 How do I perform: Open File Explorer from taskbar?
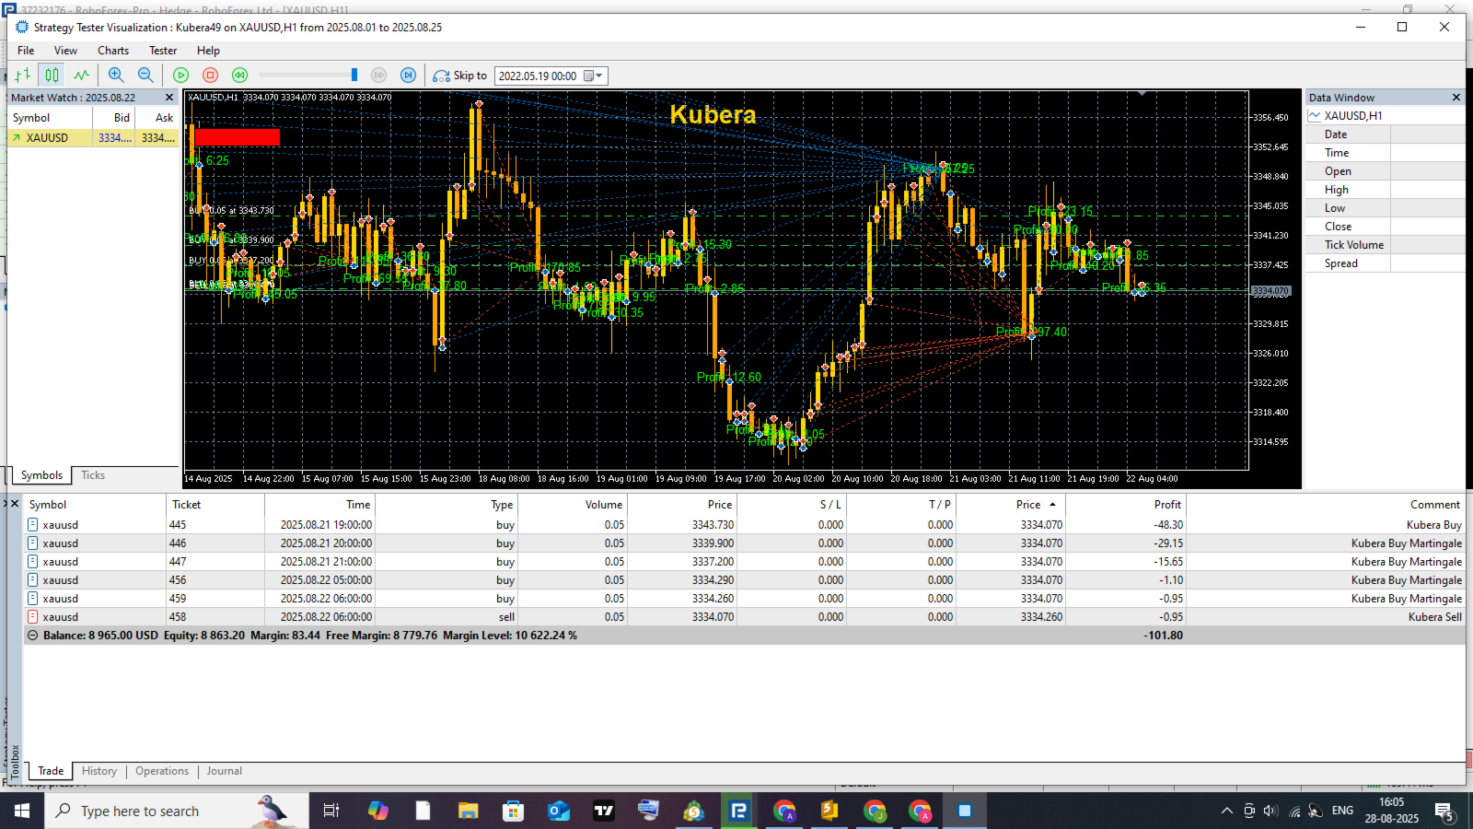coord(469,811)
